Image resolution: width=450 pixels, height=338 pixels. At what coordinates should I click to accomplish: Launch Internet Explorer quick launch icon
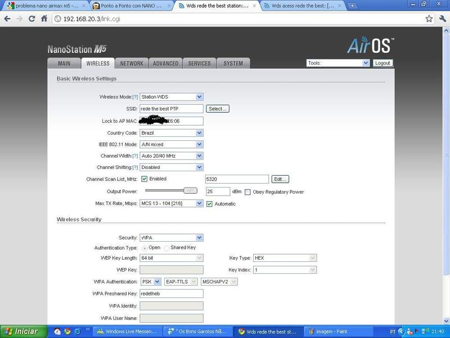point(77,331)
